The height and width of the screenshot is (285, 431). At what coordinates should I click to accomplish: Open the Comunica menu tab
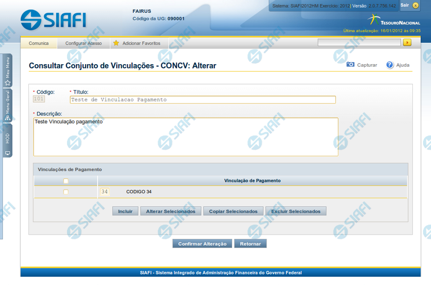point(39,43)
